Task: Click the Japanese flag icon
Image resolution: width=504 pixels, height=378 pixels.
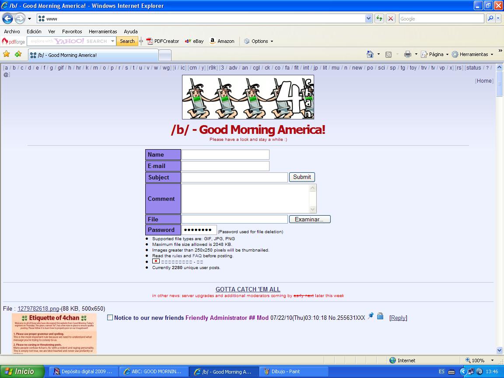Action: tap(156, 261)
